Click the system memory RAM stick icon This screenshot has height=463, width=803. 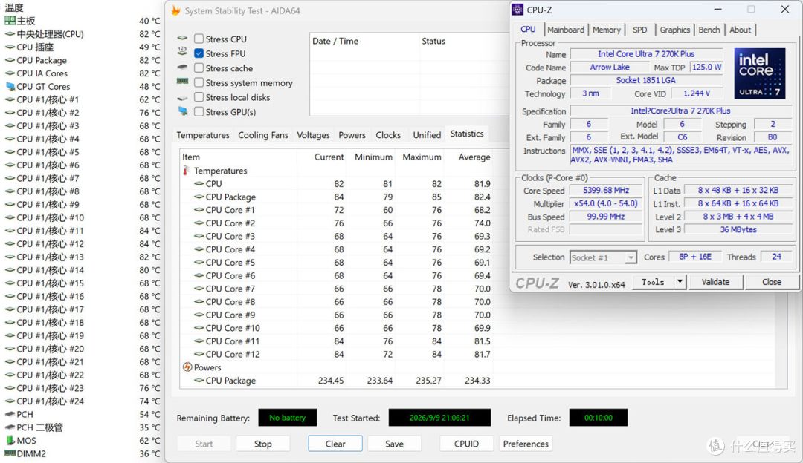[x=182, y=82]
